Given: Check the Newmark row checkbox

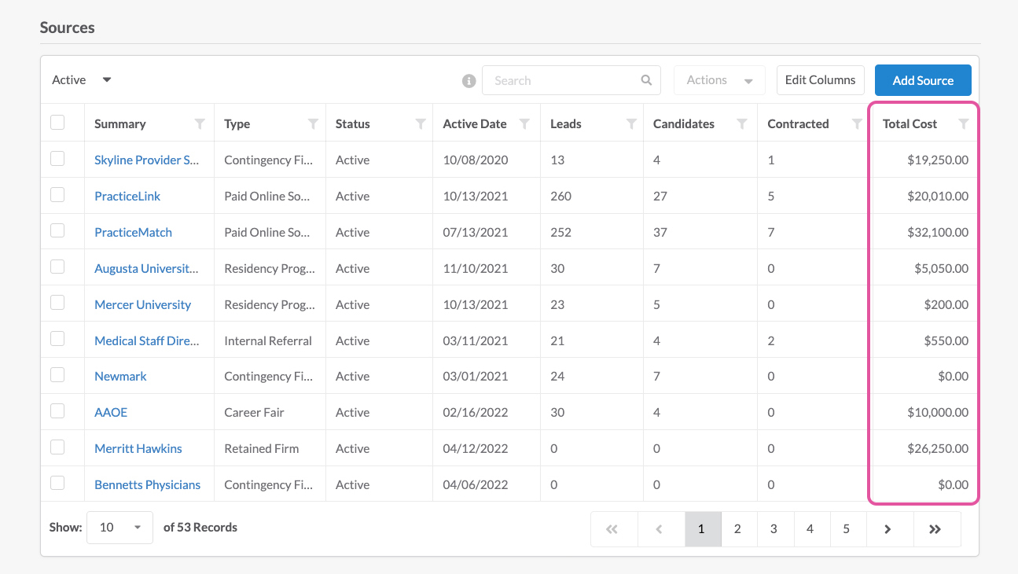Looking at the screenshot, I should [x=57, y=375].
